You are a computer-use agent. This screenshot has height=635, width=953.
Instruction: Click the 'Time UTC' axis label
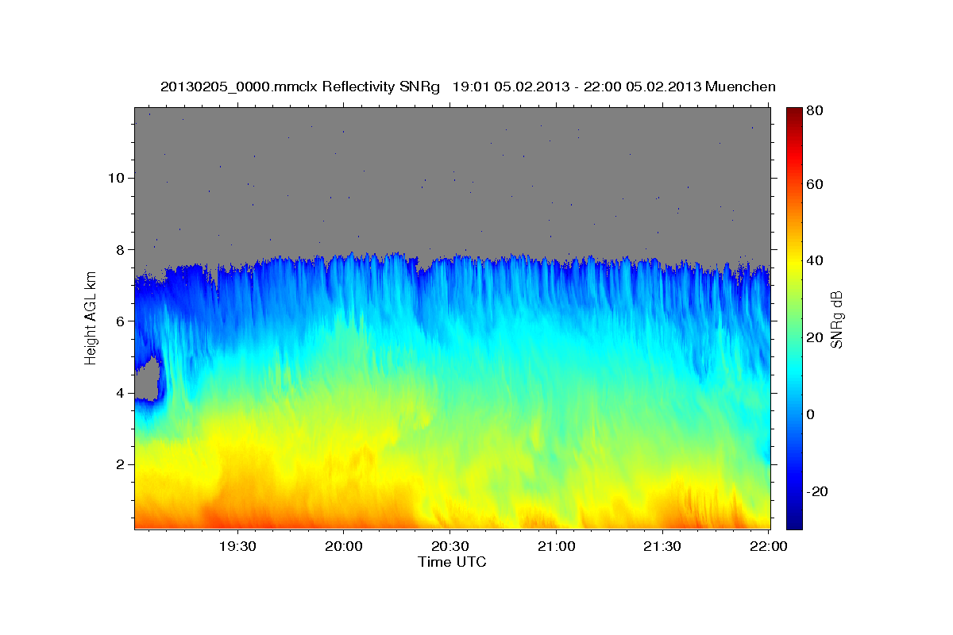pos(452,562)
